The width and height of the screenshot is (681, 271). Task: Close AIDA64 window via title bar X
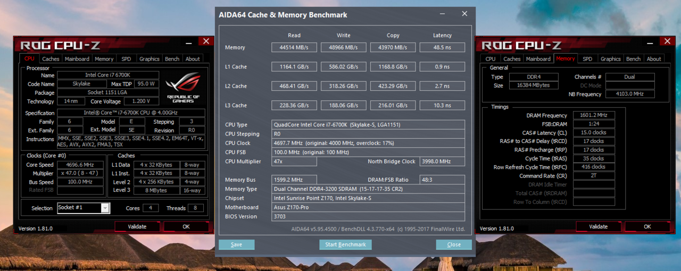[x=464, y=14]
